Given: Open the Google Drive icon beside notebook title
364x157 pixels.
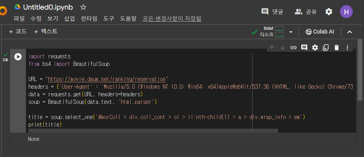Looking at the screenshot, I should [18, 7].
